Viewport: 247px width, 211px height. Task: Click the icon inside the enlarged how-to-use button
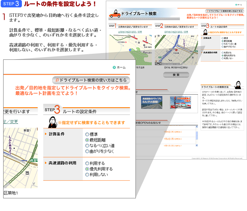57,80
